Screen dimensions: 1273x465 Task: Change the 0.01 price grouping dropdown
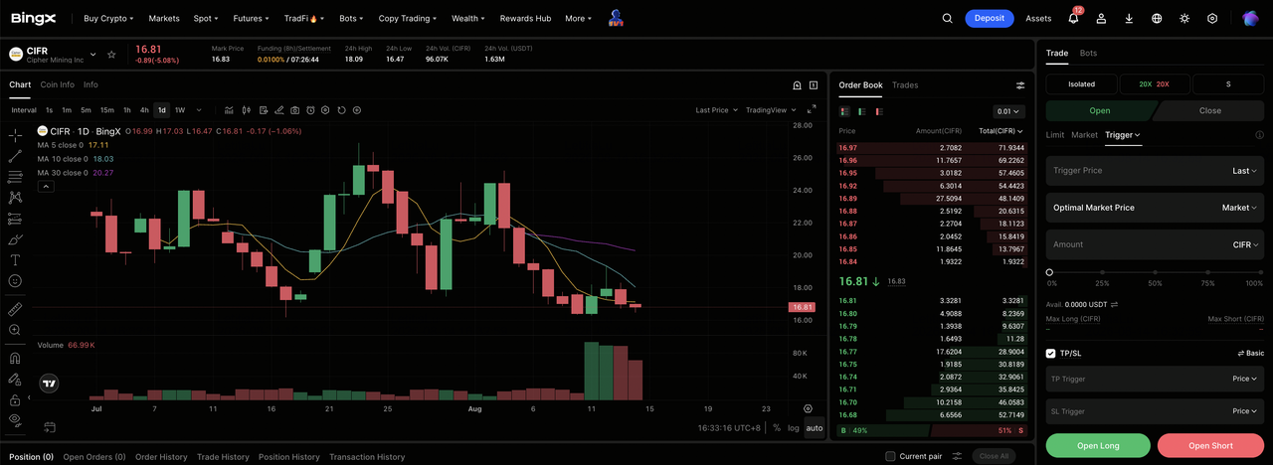tap(1008, 111)
